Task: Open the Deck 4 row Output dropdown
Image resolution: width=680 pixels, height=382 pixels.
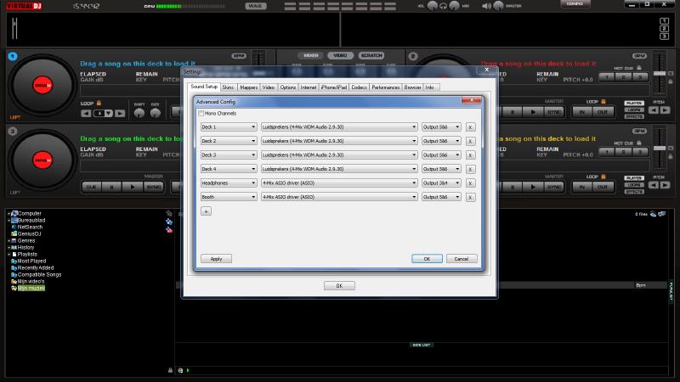Action: tap(441, 169)
